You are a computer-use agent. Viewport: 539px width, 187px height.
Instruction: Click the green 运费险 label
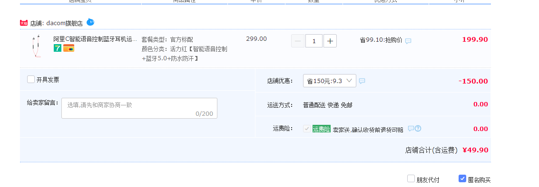[322, 129]
